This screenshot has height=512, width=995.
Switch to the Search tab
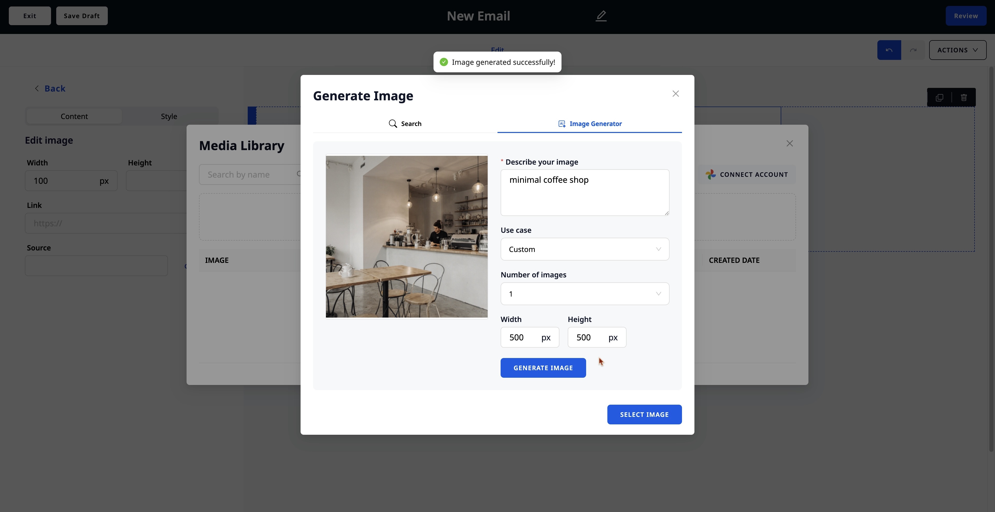[x=405, y=124]
